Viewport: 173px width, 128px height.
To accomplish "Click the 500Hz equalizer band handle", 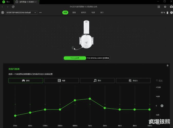I will 75,100.
